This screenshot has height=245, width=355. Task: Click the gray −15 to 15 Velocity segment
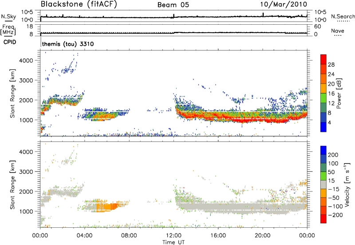click(x=323, y=184)
